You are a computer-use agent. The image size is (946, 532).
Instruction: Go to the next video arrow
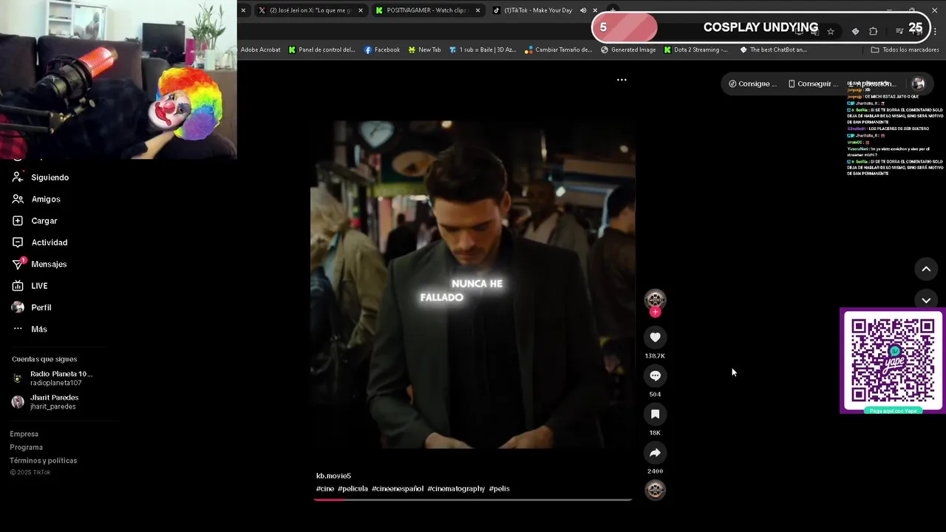pos(926,300)
